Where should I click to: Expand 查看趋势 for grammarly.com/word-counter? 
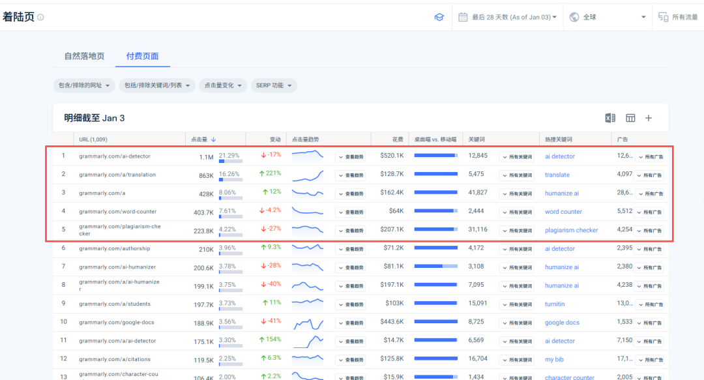(x=351, y=212)
